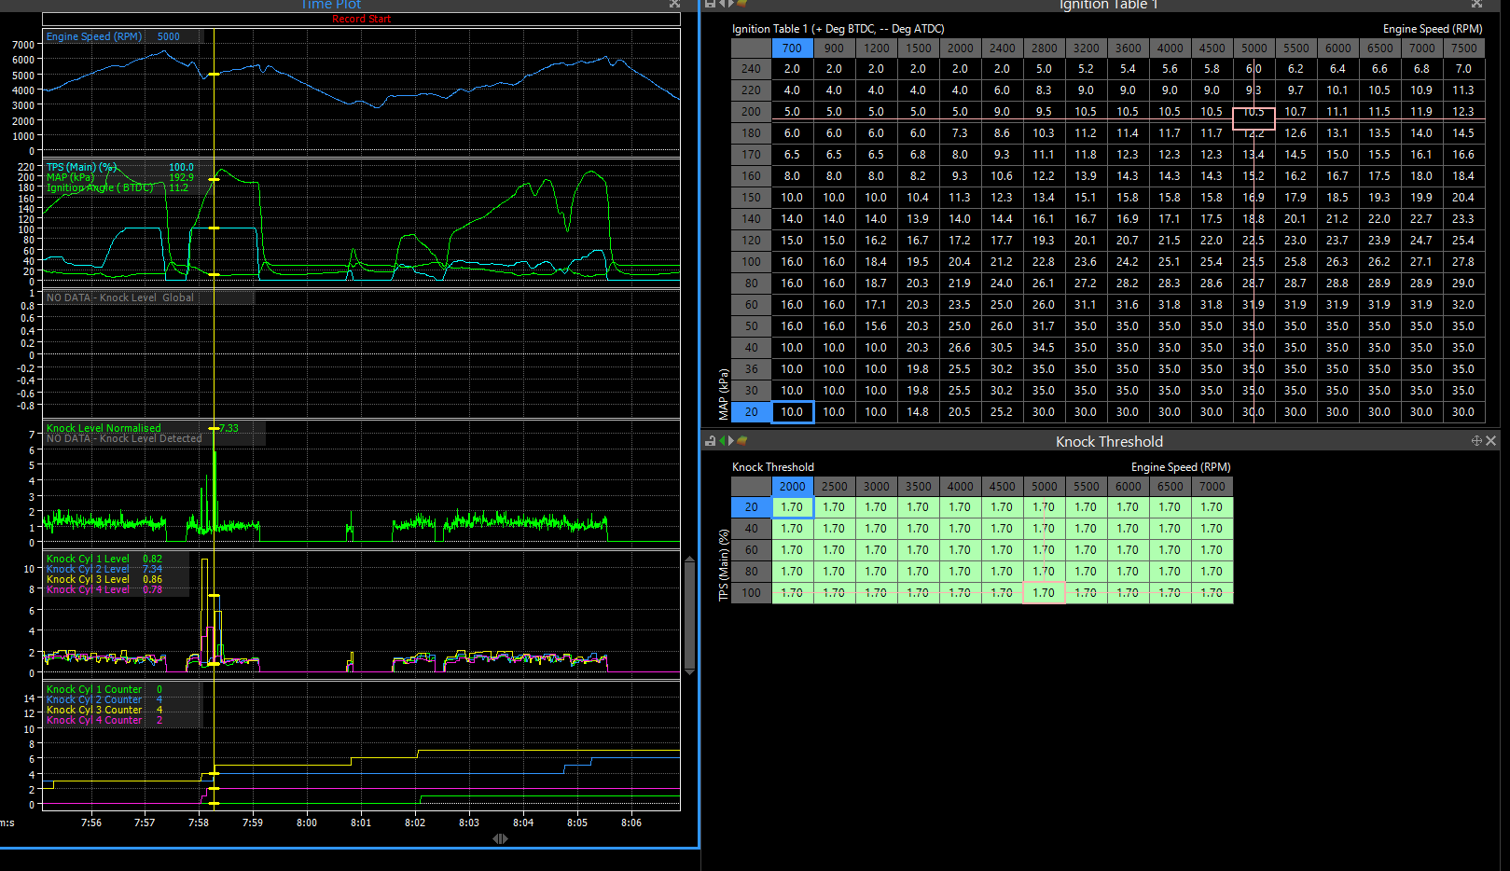Image resolution: width=1510 pixels, height=871 pixels.
Task: Click the right arrow in Ignition Table header
Action: (731, 4)
